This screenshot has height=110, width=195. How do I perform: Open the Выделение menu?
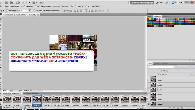(x=46, y=6)
